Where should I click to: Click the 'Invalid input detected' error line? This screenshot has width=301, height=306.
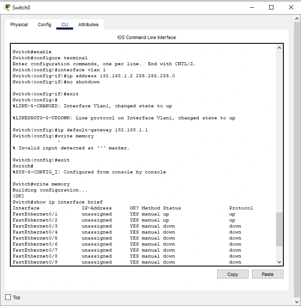tap(71, 148)
